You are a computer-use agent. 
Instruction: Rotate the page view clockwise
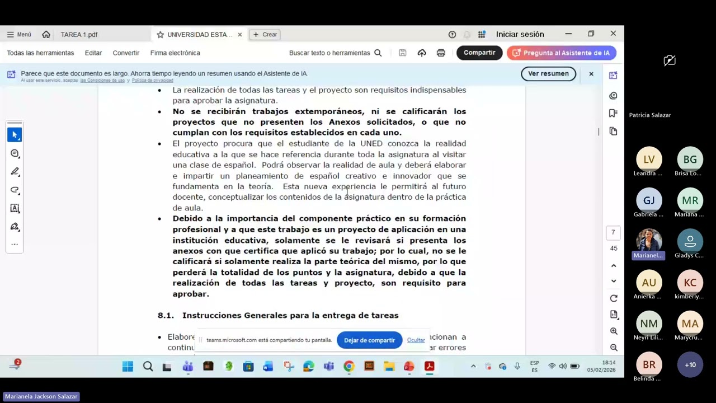(614, 298)
